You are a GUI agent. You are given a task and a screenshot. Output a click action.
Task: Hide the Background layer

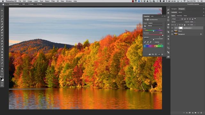click(x=172, y=34)
